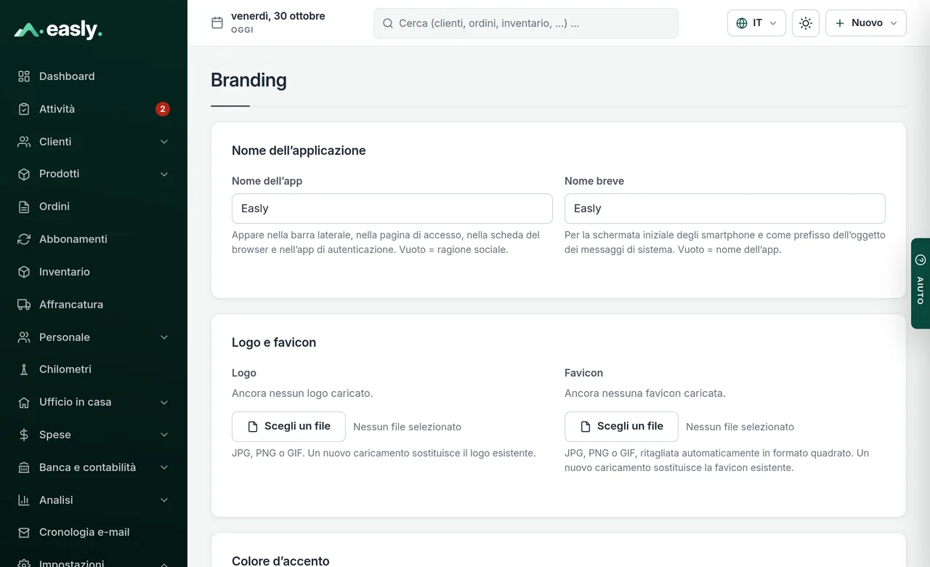Screen dimensions: 930x567
Task: Open the AIUTO help side tab
Action: pos(921,283)
